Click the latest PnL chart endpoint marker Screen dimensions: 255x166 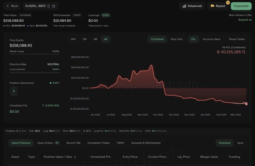tap(246, 104)
